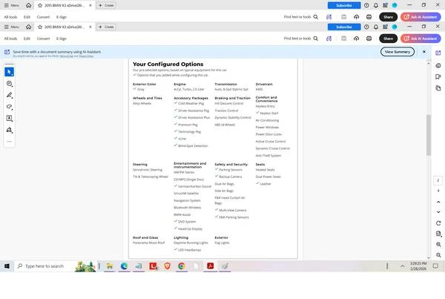Pick the highlighter pen tool
445x299 pixels.
pos(9,95)
